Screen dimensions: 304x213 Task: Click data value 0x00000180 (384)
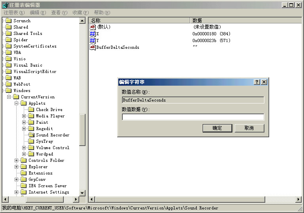click(211, 34)
